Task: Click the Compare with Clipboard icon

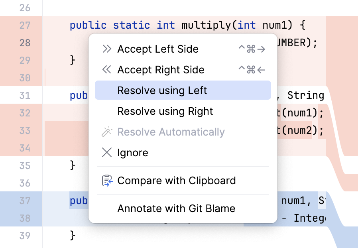Action: pyautogui.click(x=106, y=180)
